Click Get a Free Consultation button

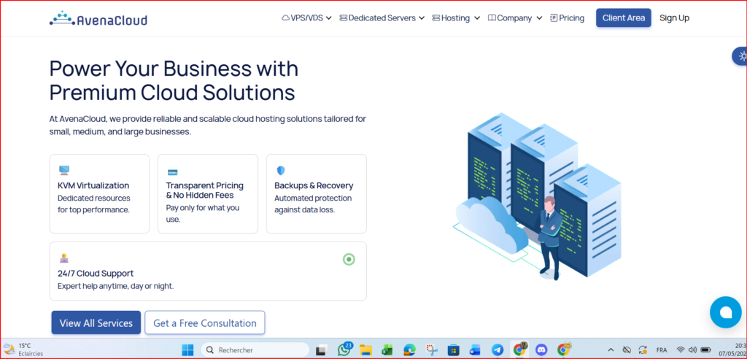205,323
